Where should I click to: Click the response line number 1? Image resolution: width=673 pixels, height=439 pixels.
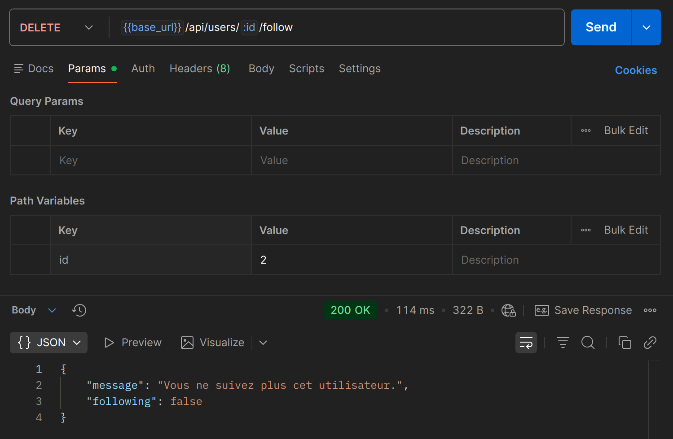point(39,369)
